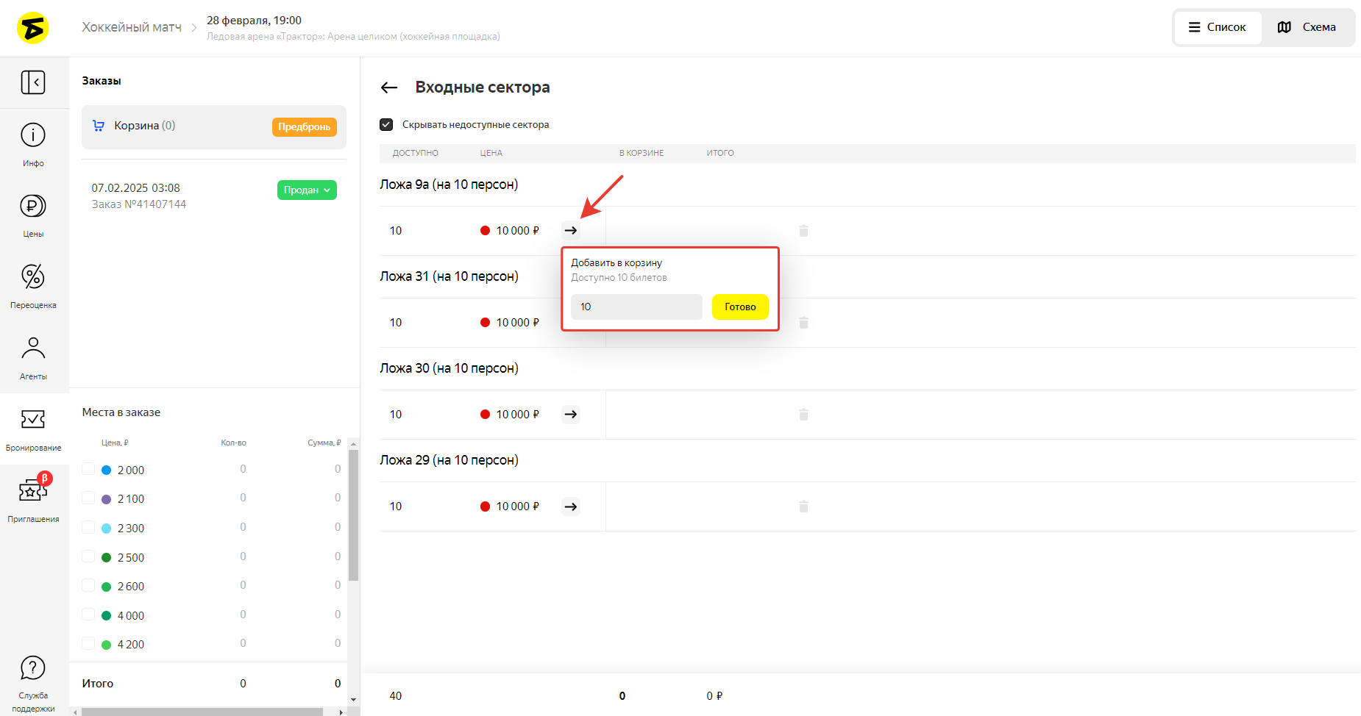Click add arrow for Ложа 30
The width and height of the screenshot is (1361, 716).
point(571,415)
